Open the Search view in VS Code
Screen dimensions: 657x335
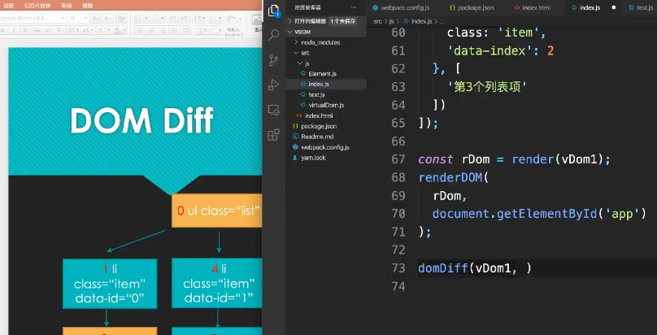273,35
